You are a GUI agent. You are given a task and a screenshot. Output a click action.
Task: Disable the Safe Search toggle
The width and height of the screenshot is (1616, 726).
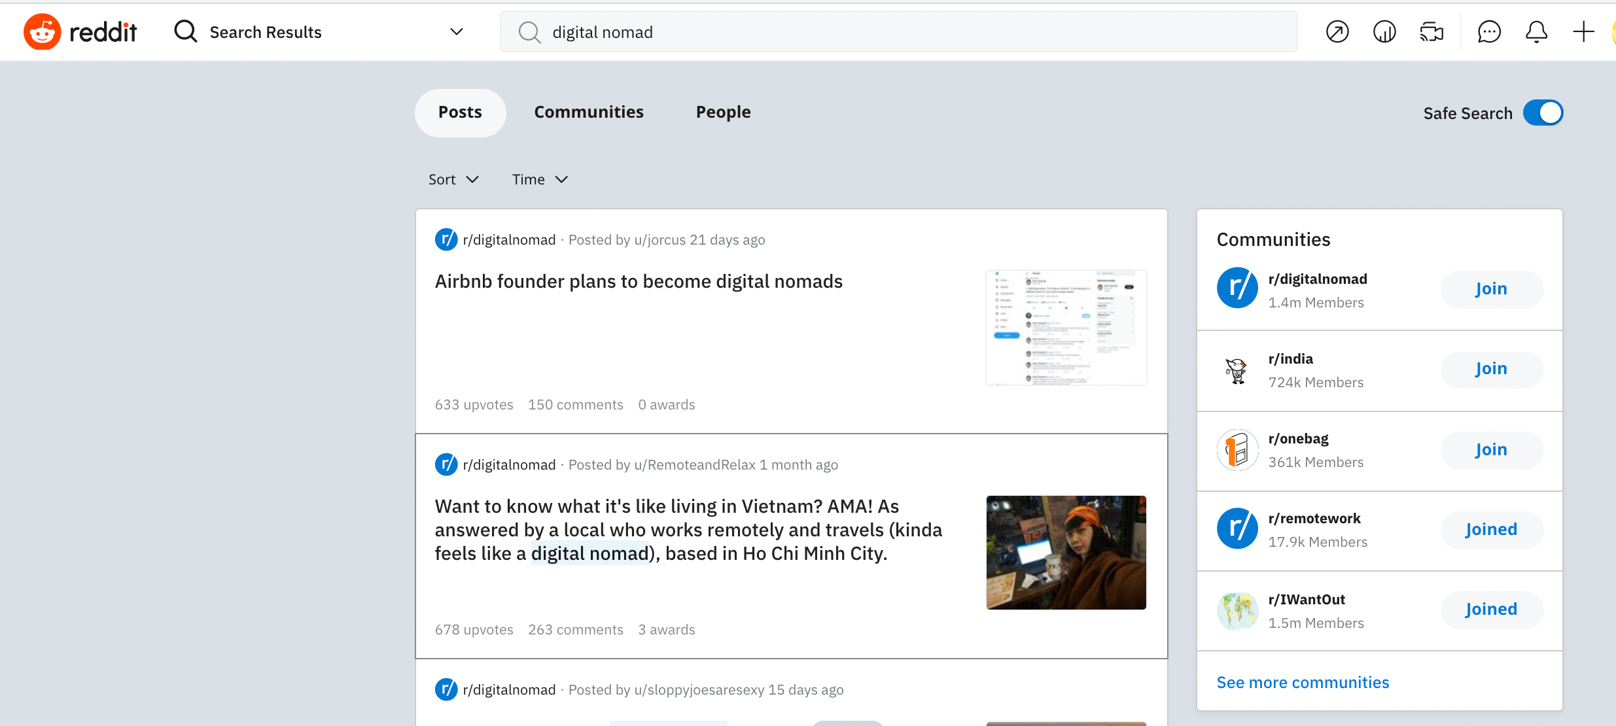pyautogui.click(x=1541, y=112)
